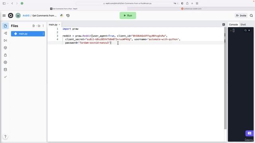This screenshot has width=255, height=143.
Task: Toggle the editor layout panel icon
Action: pos(224,25)
